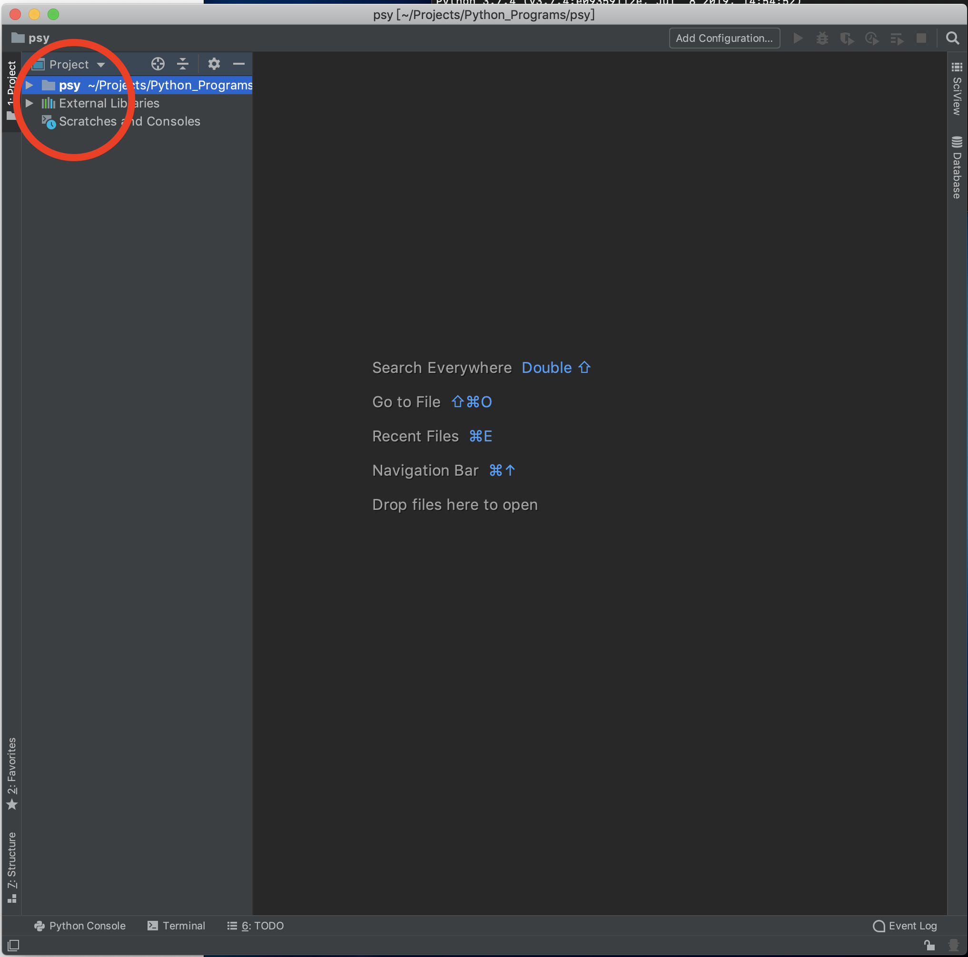
Task: Click Add Configuration button
Action: 724,39
